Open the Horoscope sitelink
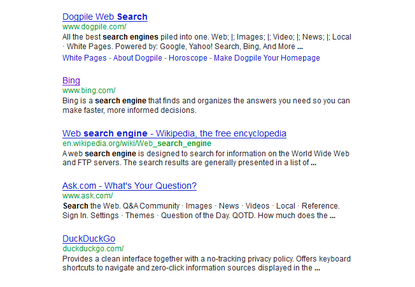Viewport: 415px width, 287px height. pyautogui.click(x=188, y=58)
